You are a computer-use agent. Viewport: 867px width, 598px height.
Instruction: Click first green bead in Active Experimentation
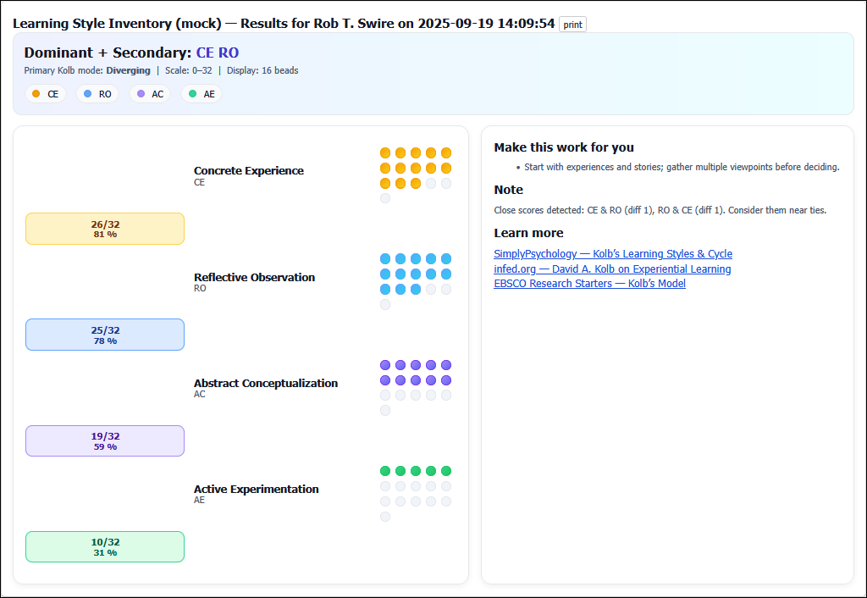[385, 471]
